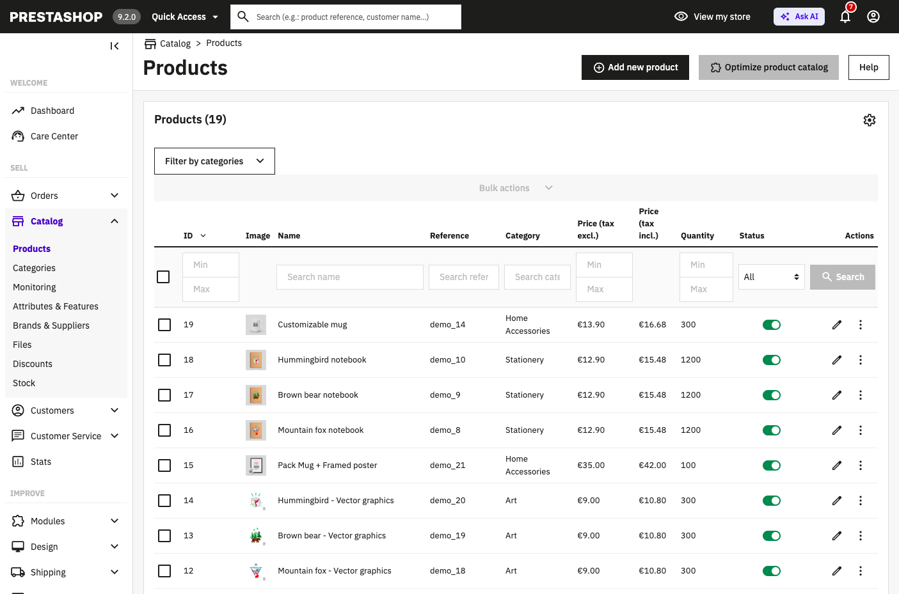Click Optimize product catalog button
Viewport: 899px width, 594px height.
(768, 67)
